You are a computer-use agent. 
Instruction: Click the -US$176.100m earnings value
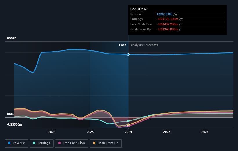pyautogui.click(x=168, y=19)
